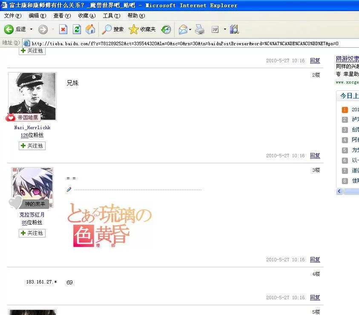
Task: Expand the Edit button dropdown arrow
Action: (x=225, y=29)
